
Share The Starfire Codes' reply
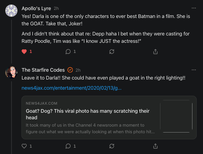pyautogui.click(x=156, y=146)
